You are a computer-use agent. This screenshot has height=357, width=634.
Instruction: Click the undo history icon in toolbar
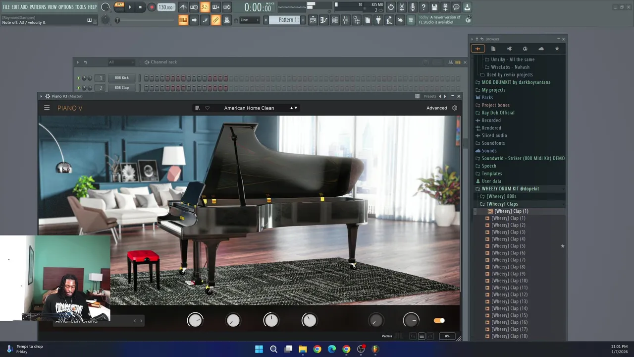point(391,7)
